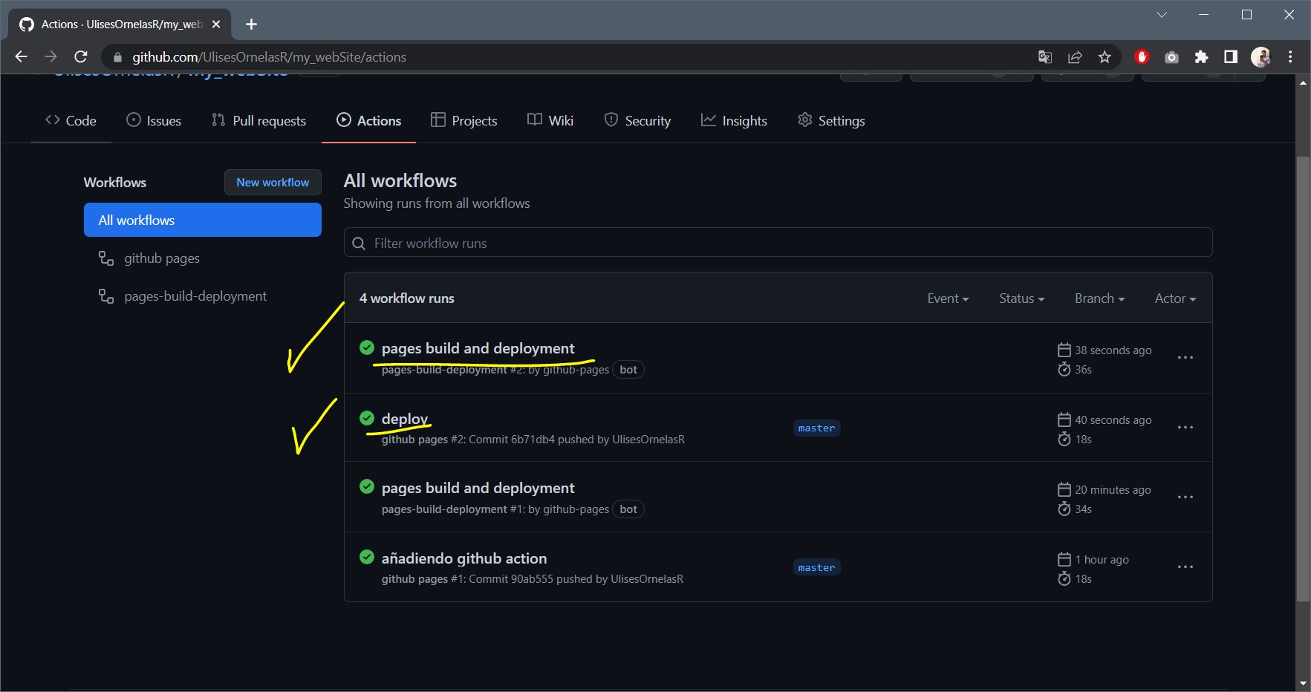This screenshot has width=1311, height=692.
Task: Click the page vertical scrollbar thumb
Action: coord(1303,379)
